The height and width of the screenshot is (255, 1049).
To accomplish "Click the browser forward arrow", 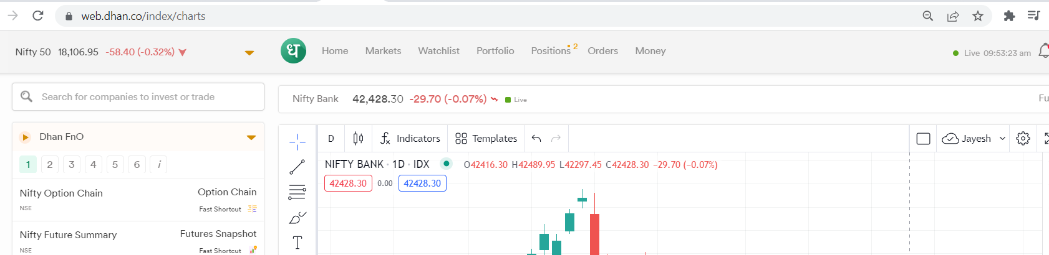I will tap(12, 16).
